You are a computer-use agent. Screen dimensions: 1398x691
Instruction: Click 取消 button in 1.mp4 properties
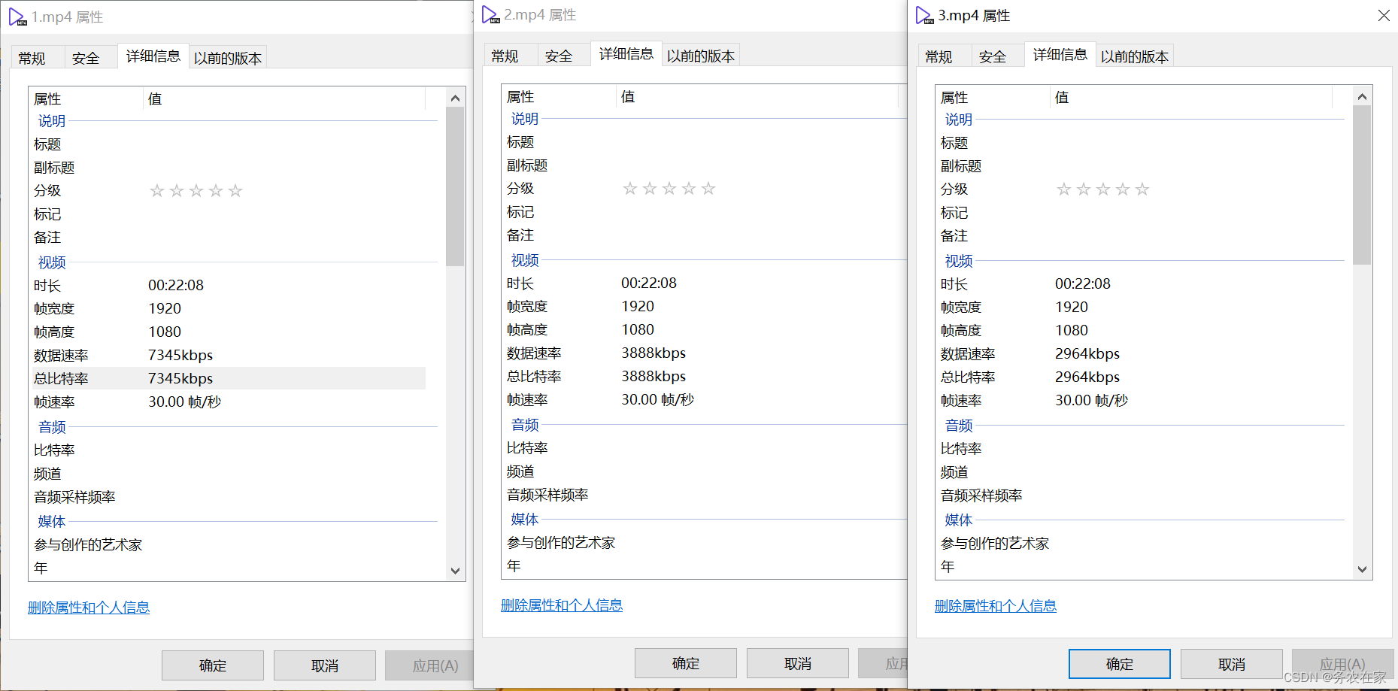point(325,665)
